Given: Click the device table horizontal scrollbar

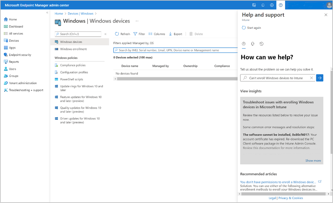Looking at the screenshot, I should point(177,79).
